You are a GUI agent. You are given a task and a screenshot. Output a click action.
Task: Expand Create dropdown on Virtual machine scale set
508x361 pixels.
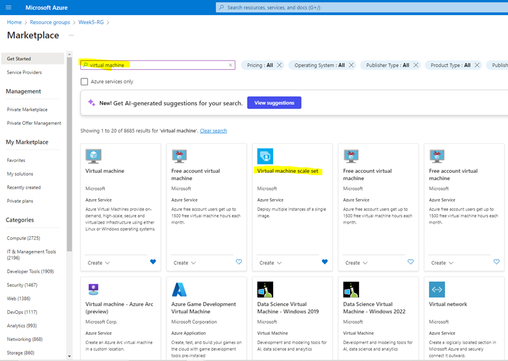pyautogui.click(x=271, y=263)
